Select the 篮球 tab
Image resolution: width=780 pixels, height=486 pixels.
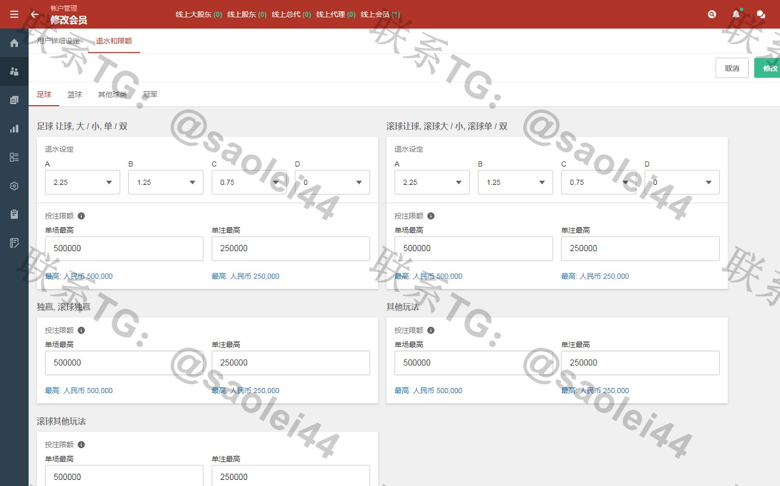75,95
